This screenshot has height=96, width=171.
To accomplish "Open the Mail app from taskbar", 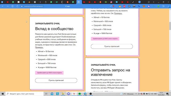I will [x=52, y=94].
